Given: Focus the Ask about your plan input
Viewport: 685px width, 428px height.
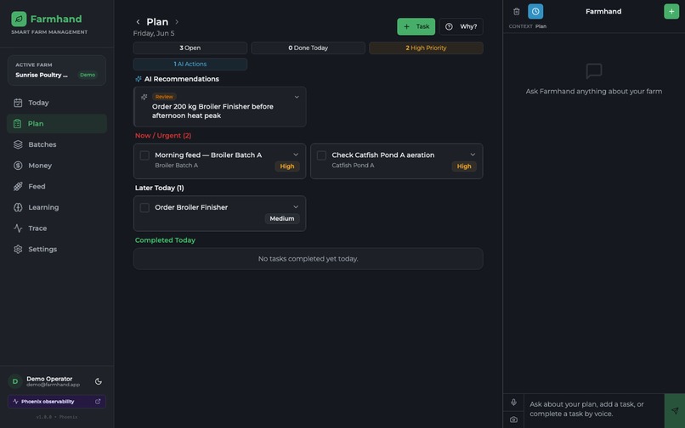Looking at the screenshot, I should [x=594, y=409].
